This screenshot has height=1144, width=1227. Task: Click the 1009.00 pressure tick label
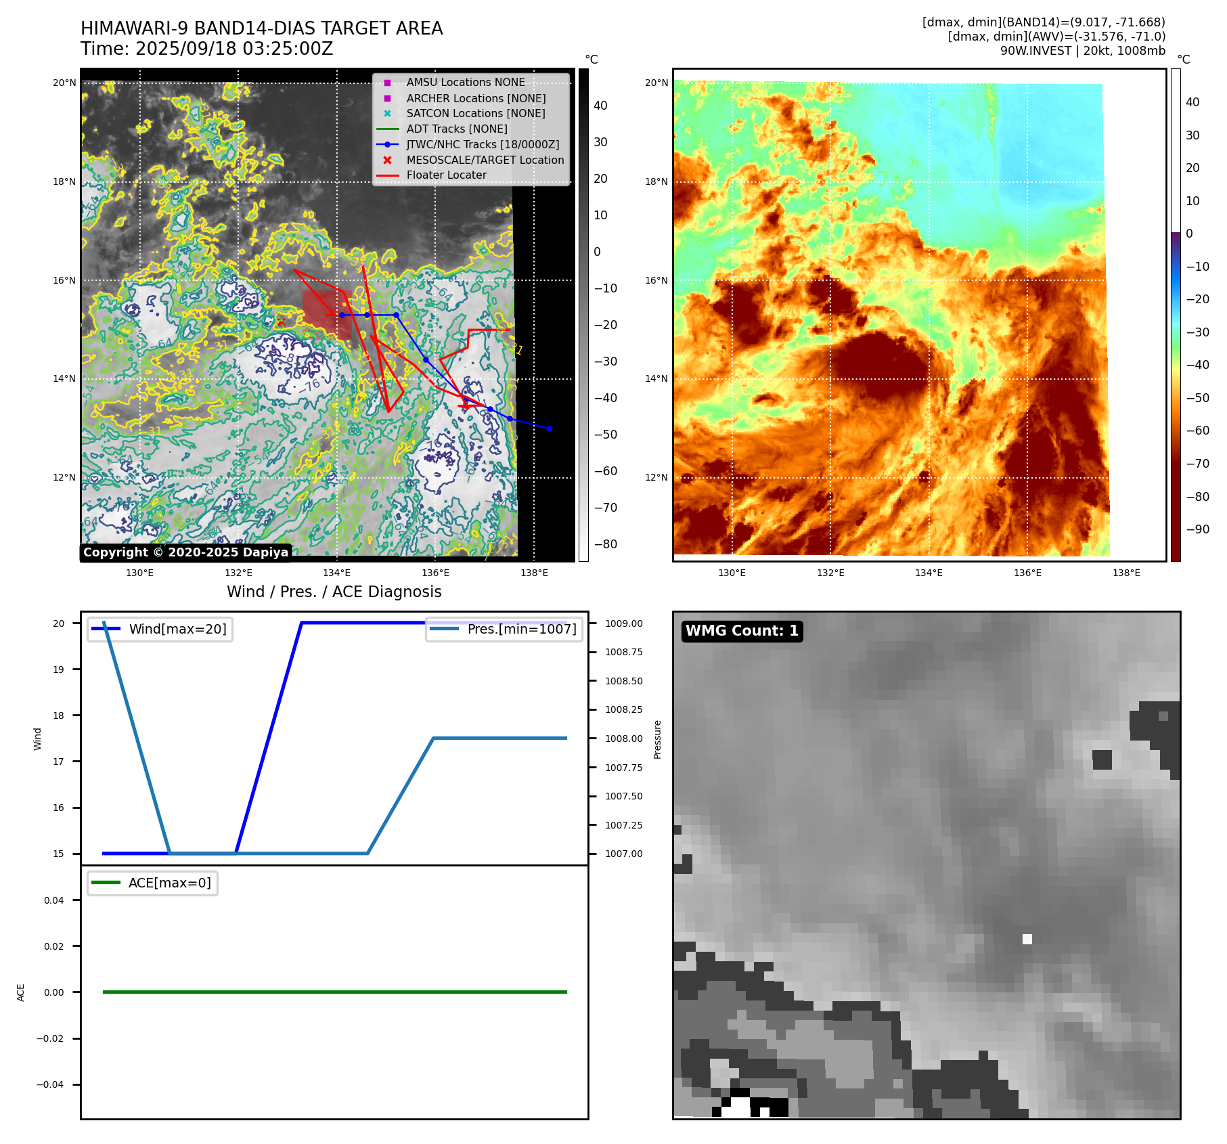[623, 623]
